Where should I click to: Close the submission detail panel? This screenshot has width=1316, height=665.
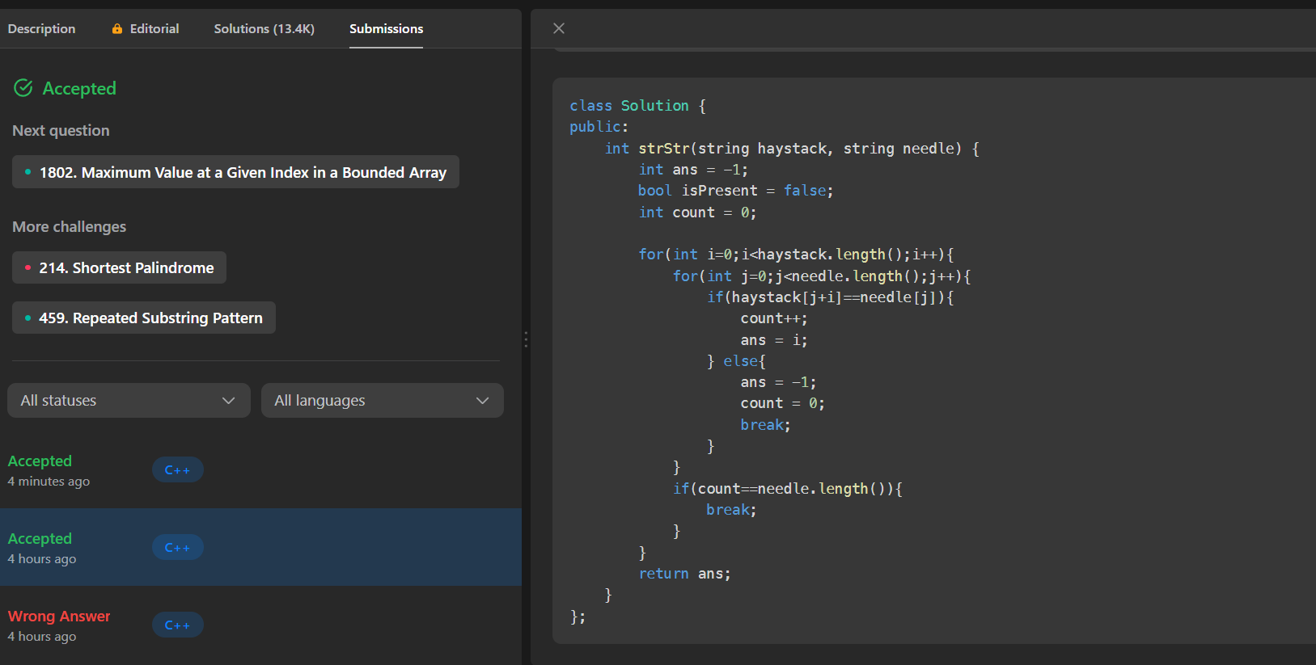click(558, 28)
